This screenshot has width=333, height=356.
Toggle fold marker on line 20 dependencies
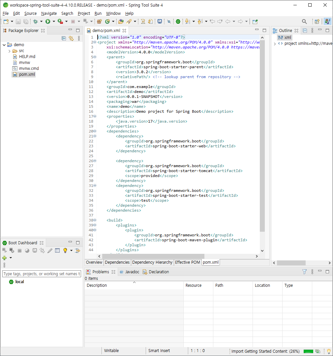point(95,131)
